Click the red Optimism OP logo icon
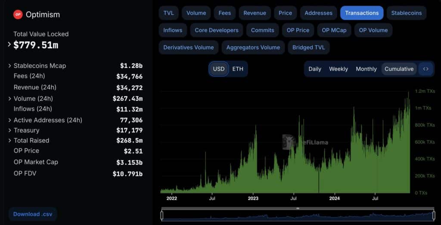 pos(18,14)
